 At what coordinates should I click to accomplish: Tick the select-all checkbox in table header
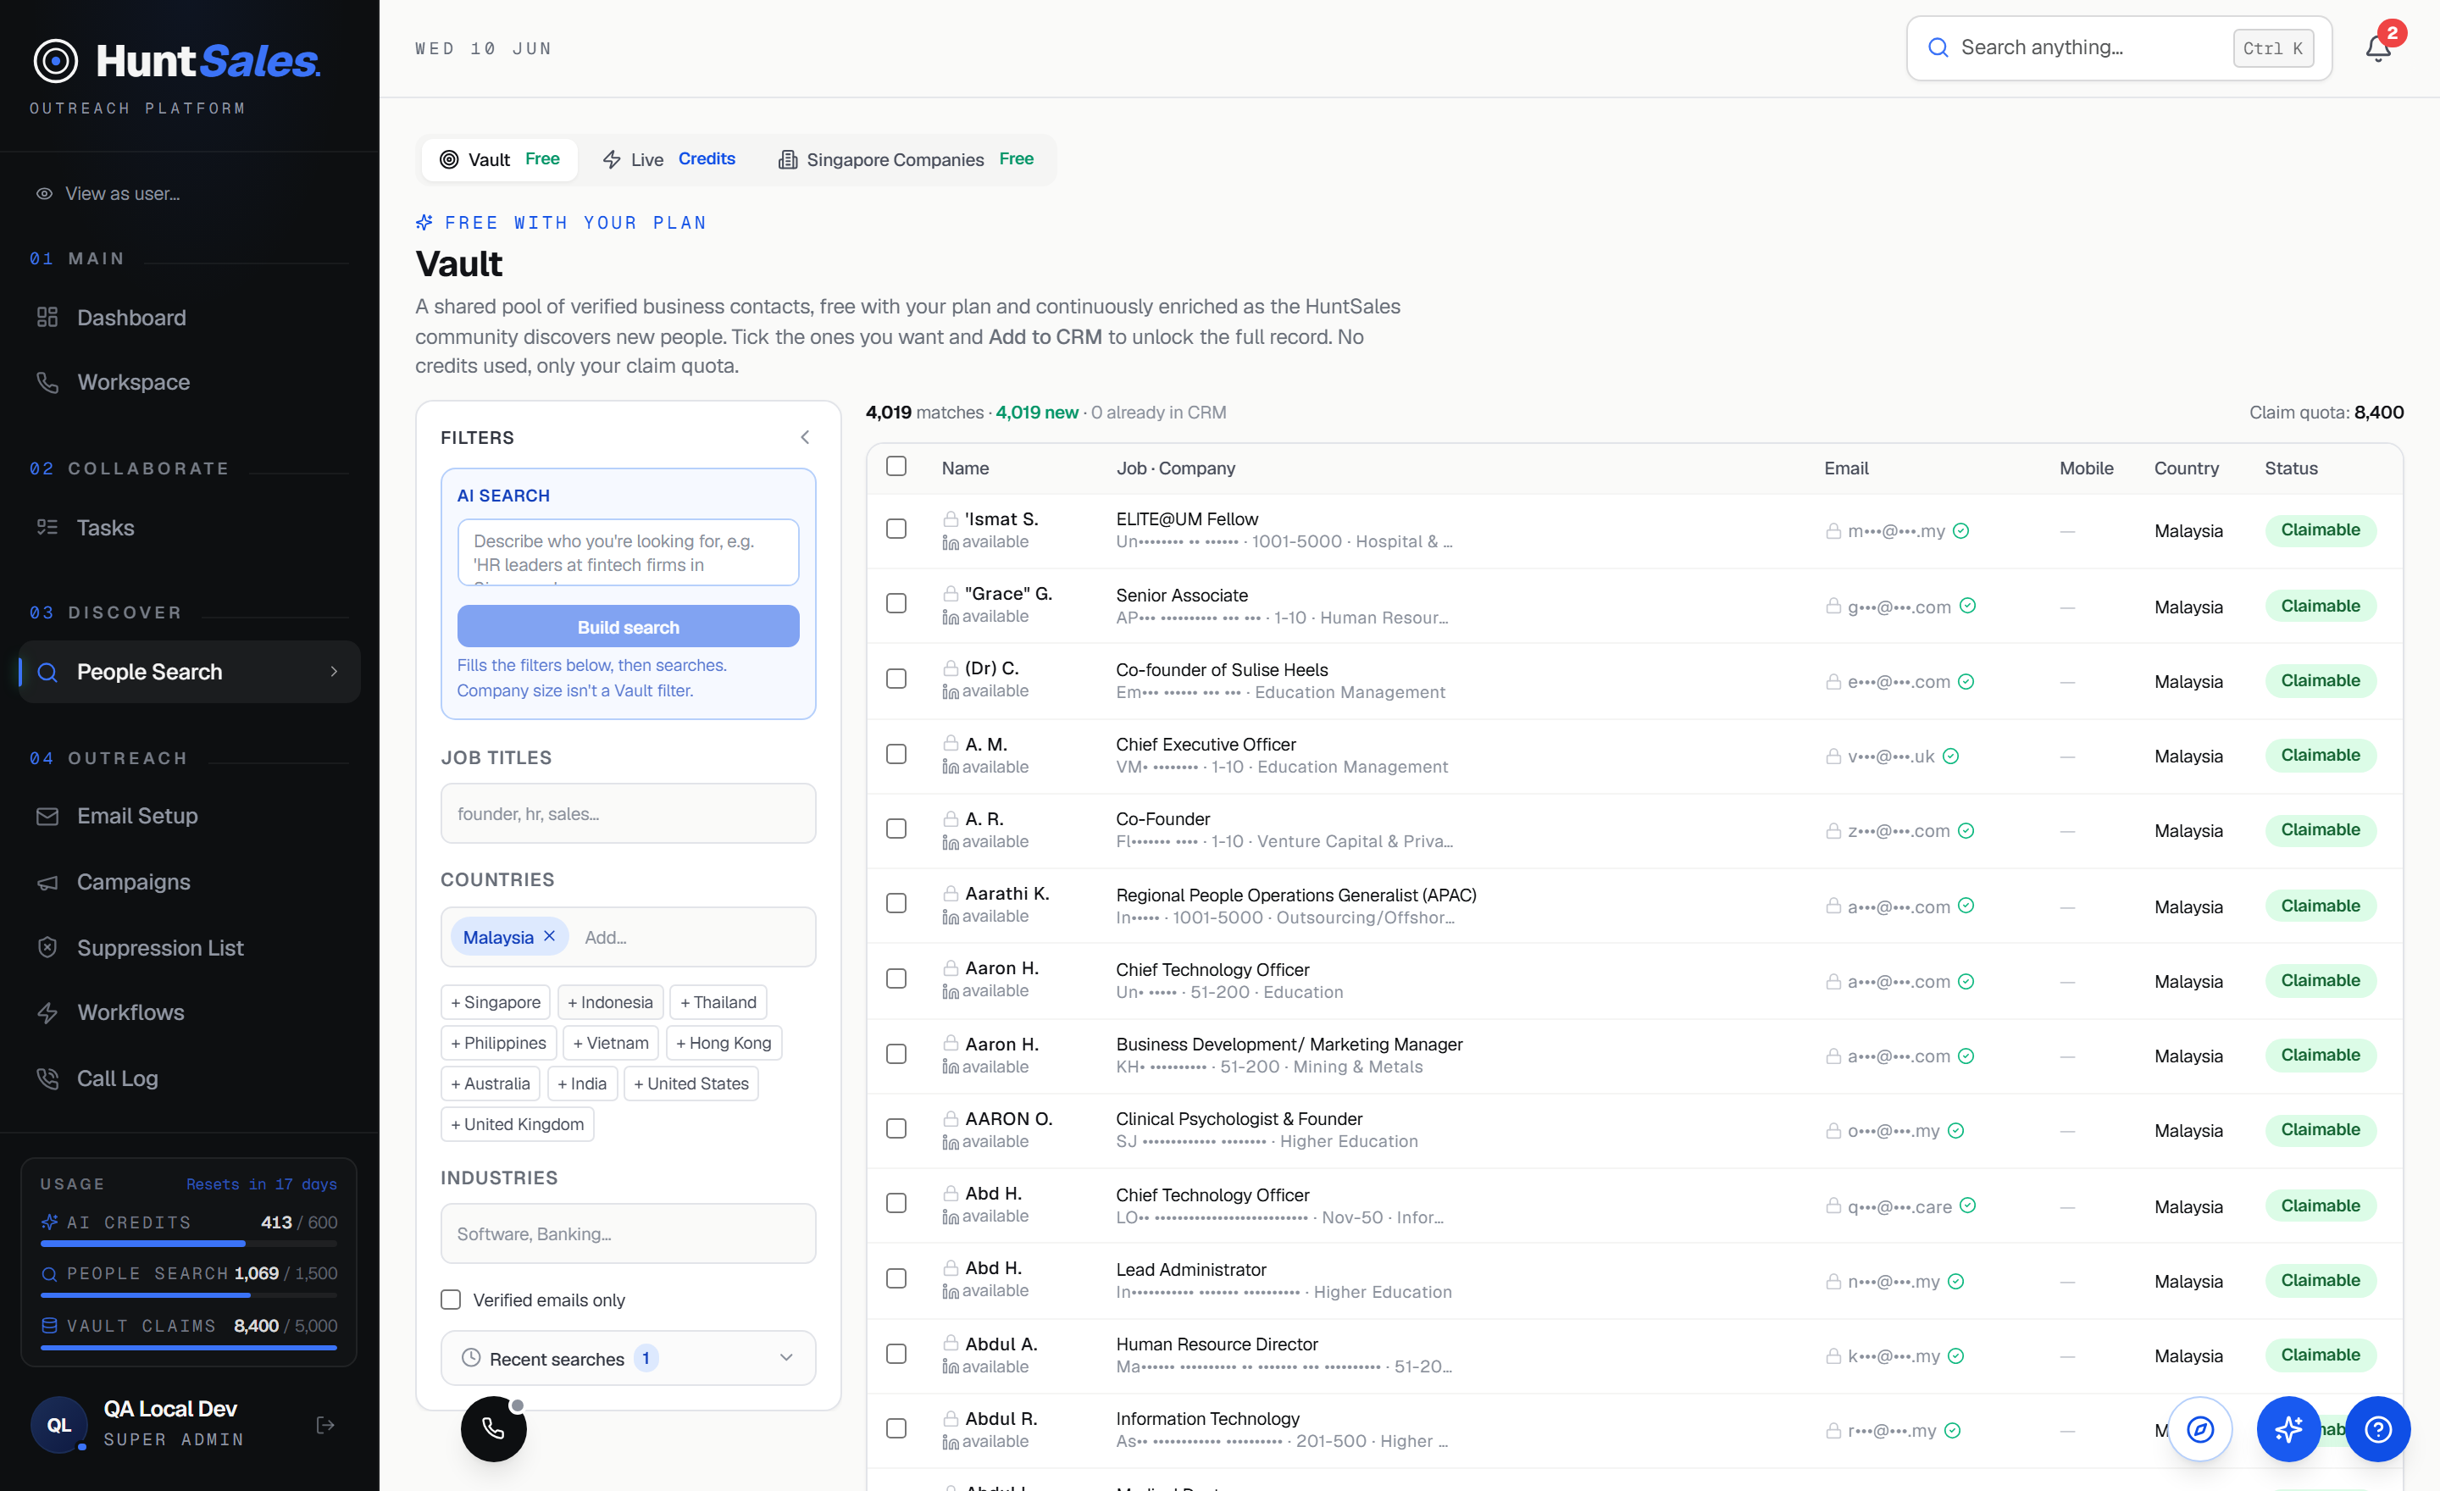coord(896,466)
